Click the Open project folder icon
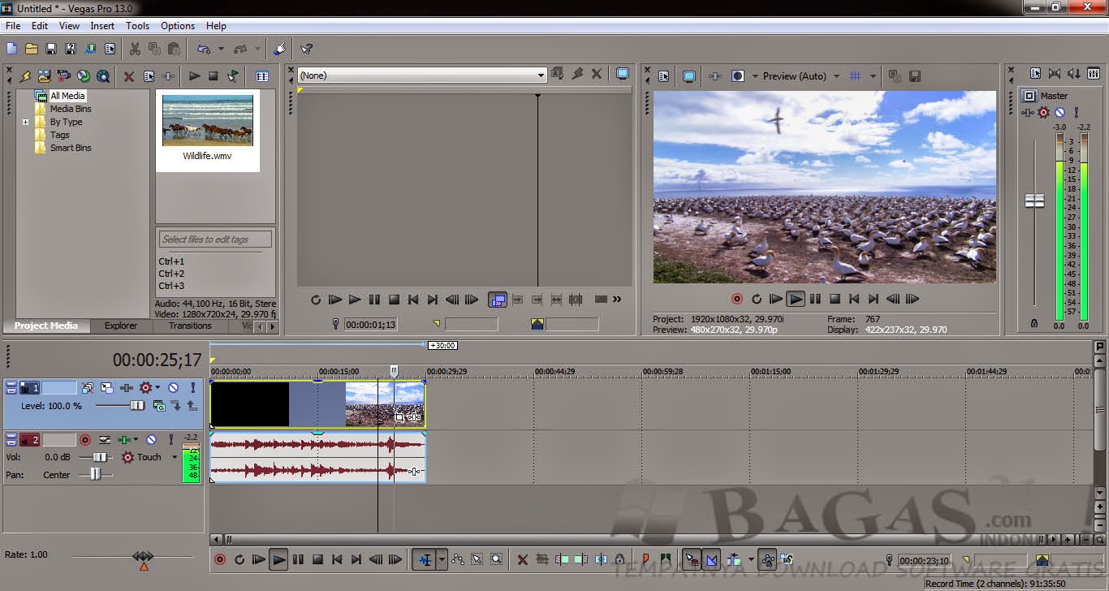The width and height of the screenshot is (1109, 591). 32,49
